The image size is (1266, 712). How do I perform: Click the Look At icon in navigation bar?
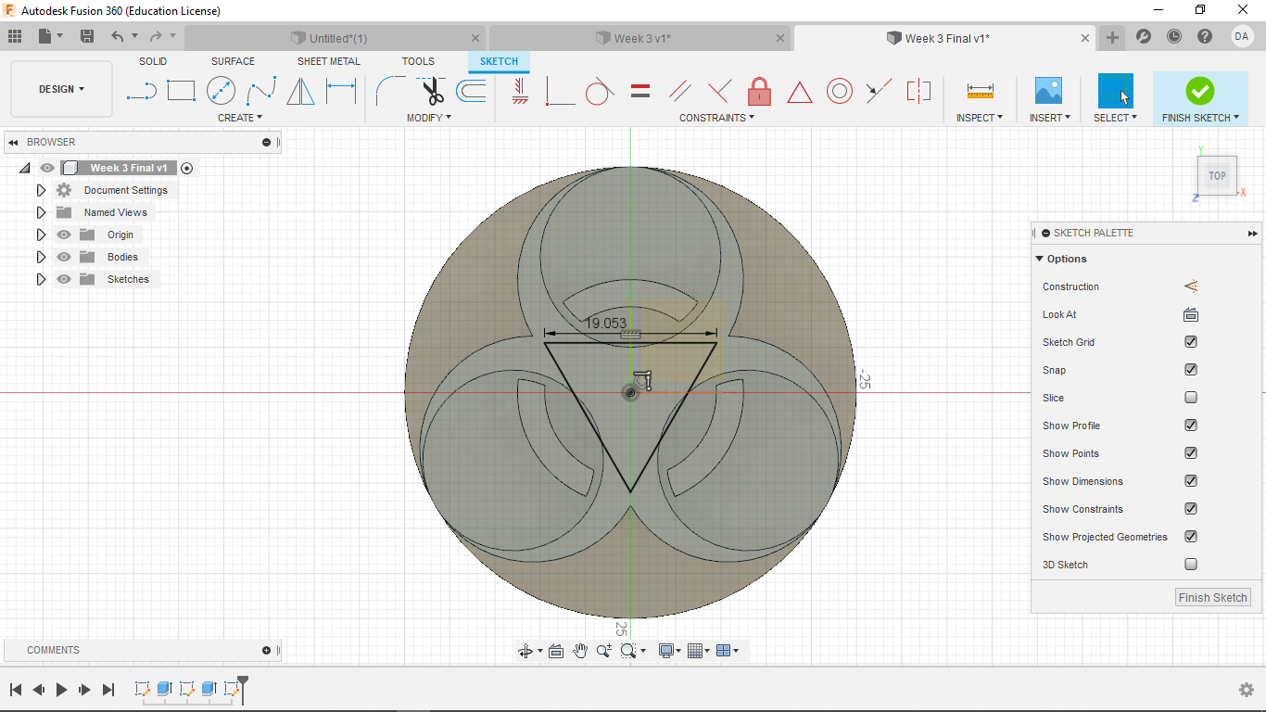556,651
